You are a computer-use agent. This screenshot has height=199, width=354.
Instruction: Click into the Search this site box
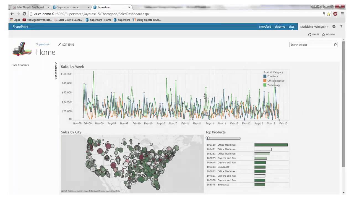311,44
